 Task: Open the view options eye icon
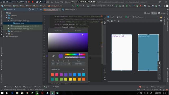click(x=108, y=21)
